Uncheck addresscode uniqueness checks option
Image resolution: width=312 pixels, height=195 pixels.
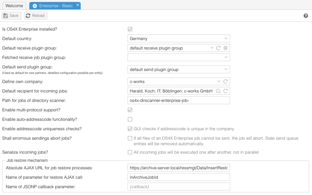(x=130, y=129)
